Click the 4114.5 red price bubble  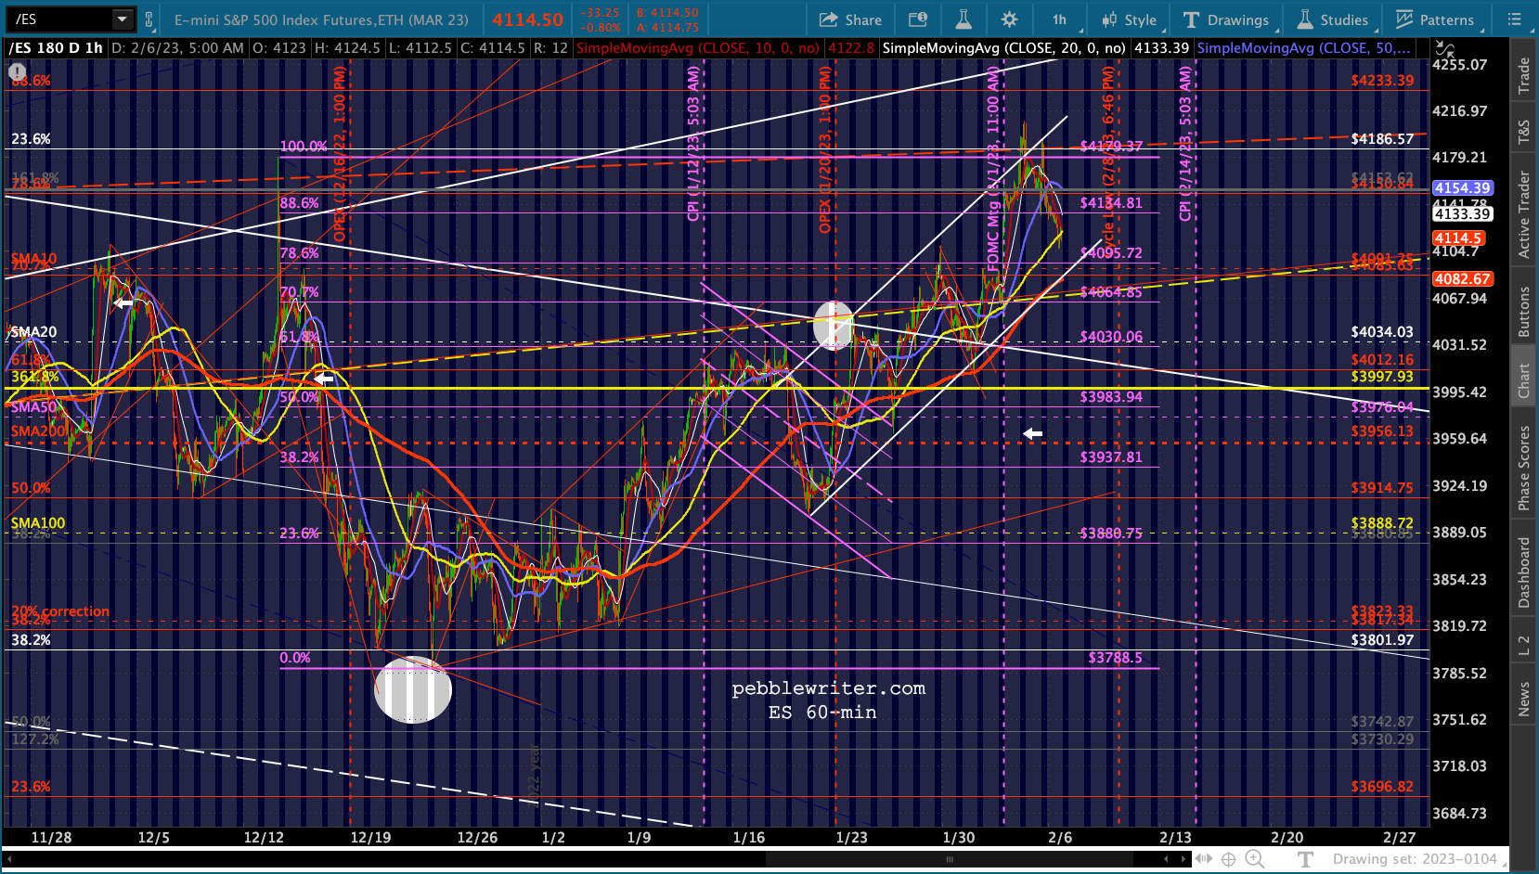(1458, 238)
